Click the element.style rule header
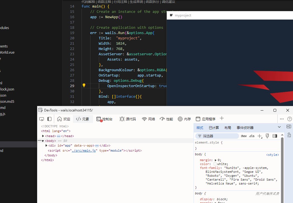This screenshot has width=293, height=203. [209, 142]
